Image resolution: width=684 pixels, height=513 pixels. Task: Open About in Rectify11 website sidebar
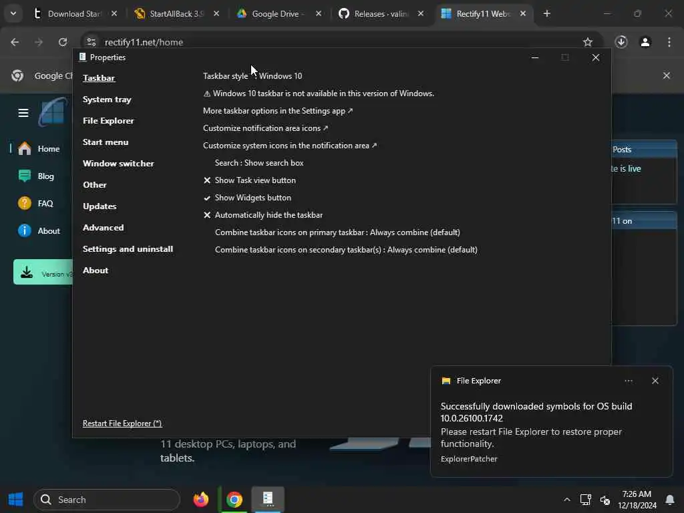[39, 230]
